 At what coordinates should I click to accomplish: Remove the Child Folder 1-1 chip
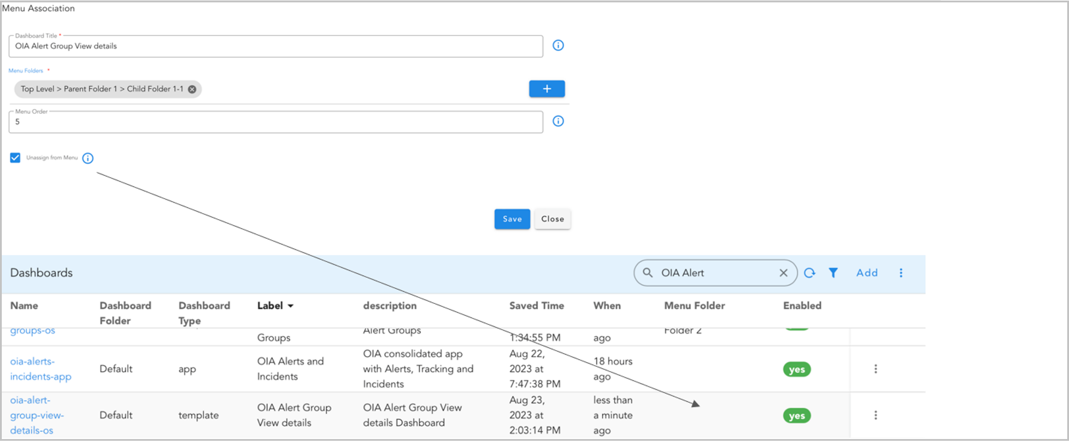click(x=192, y=89)
